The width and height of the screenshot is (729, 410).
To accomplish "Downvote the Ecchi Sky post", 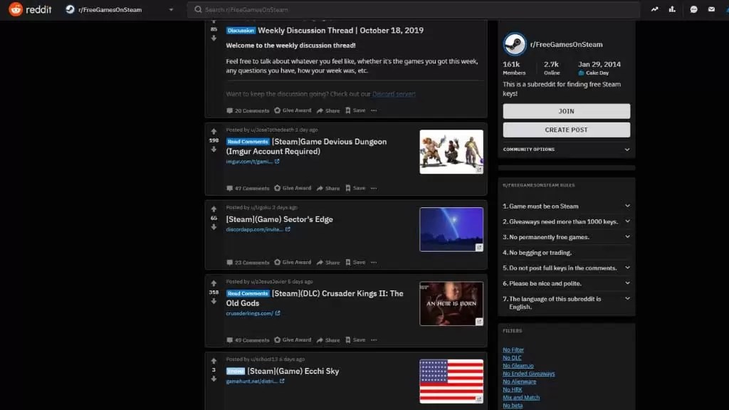I will click(214, 379).
